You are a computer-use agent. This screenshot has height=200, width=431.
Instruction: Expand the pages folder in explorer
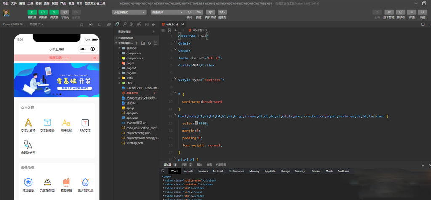pyautogui.click(x=130, y=63)
